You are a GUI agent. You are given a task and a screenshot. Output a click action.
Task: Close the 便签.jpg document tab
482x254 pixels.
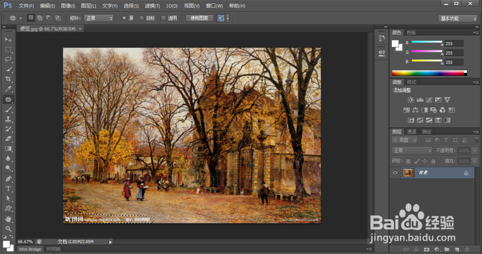[80, 28]
